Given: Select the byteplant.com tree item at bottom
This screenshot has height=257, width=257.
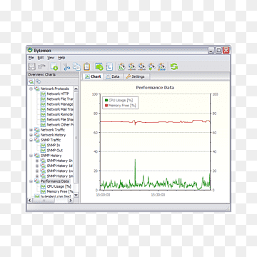Looking at the screenshot, I should (56, 196).
